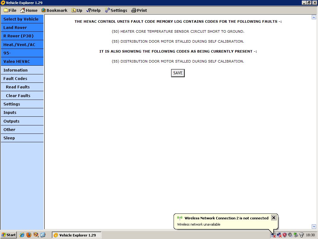Open Other sidebar section
This screenshot has height=239, width=318.
[x=22, y=129]
